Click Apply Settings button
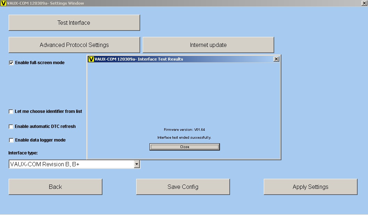Image resolution: width=368 pixels, height=215 pixels. pos(310,187)
